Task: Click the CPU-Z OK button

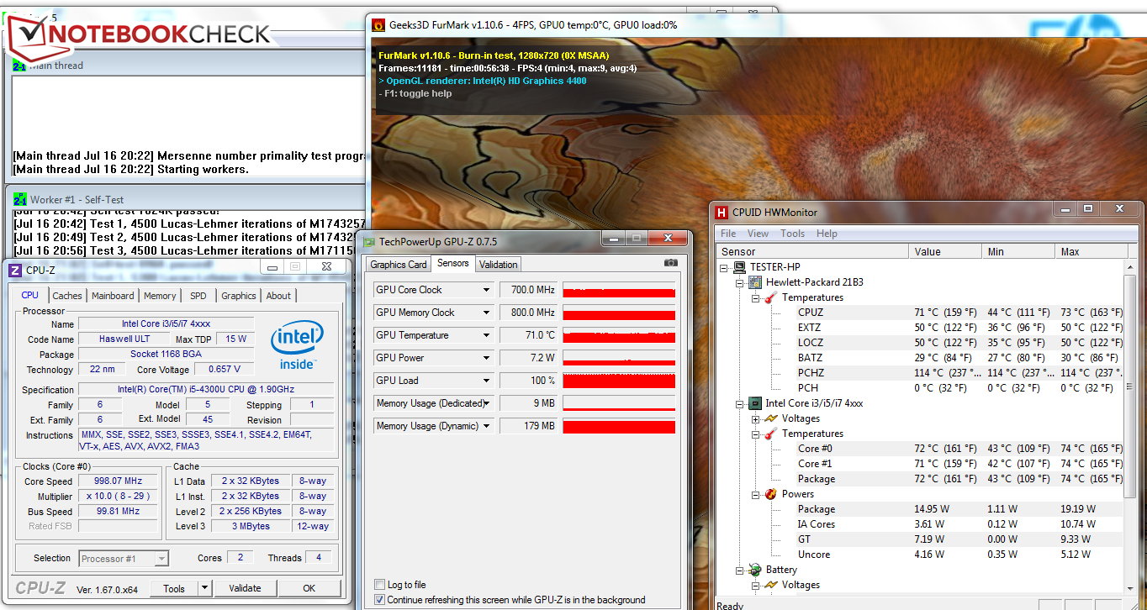Action: pyautogui.click(x=309, y=588)
